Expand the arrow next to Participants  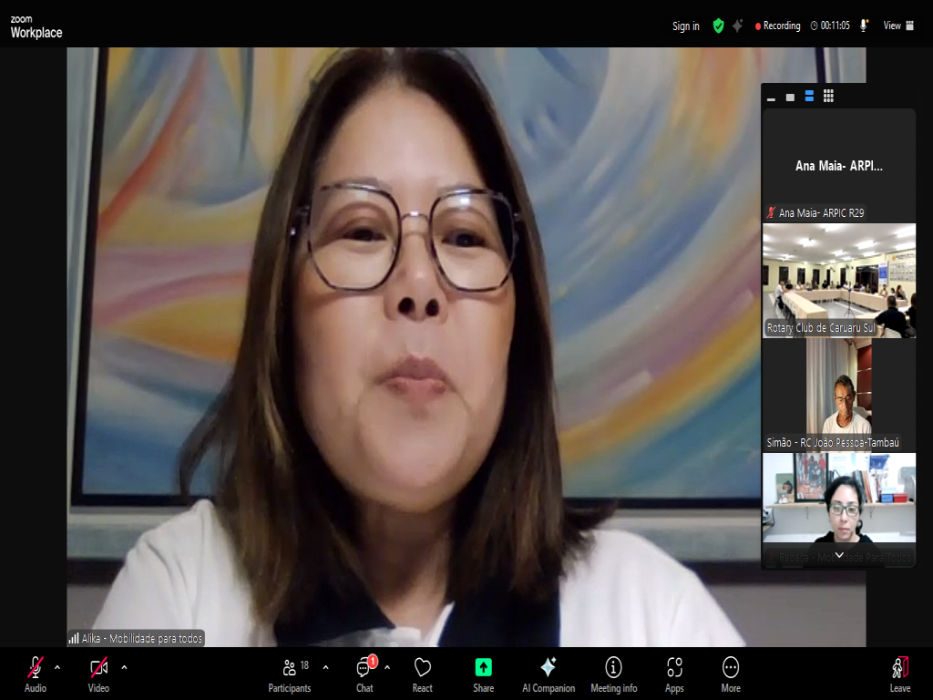point(325,667)
